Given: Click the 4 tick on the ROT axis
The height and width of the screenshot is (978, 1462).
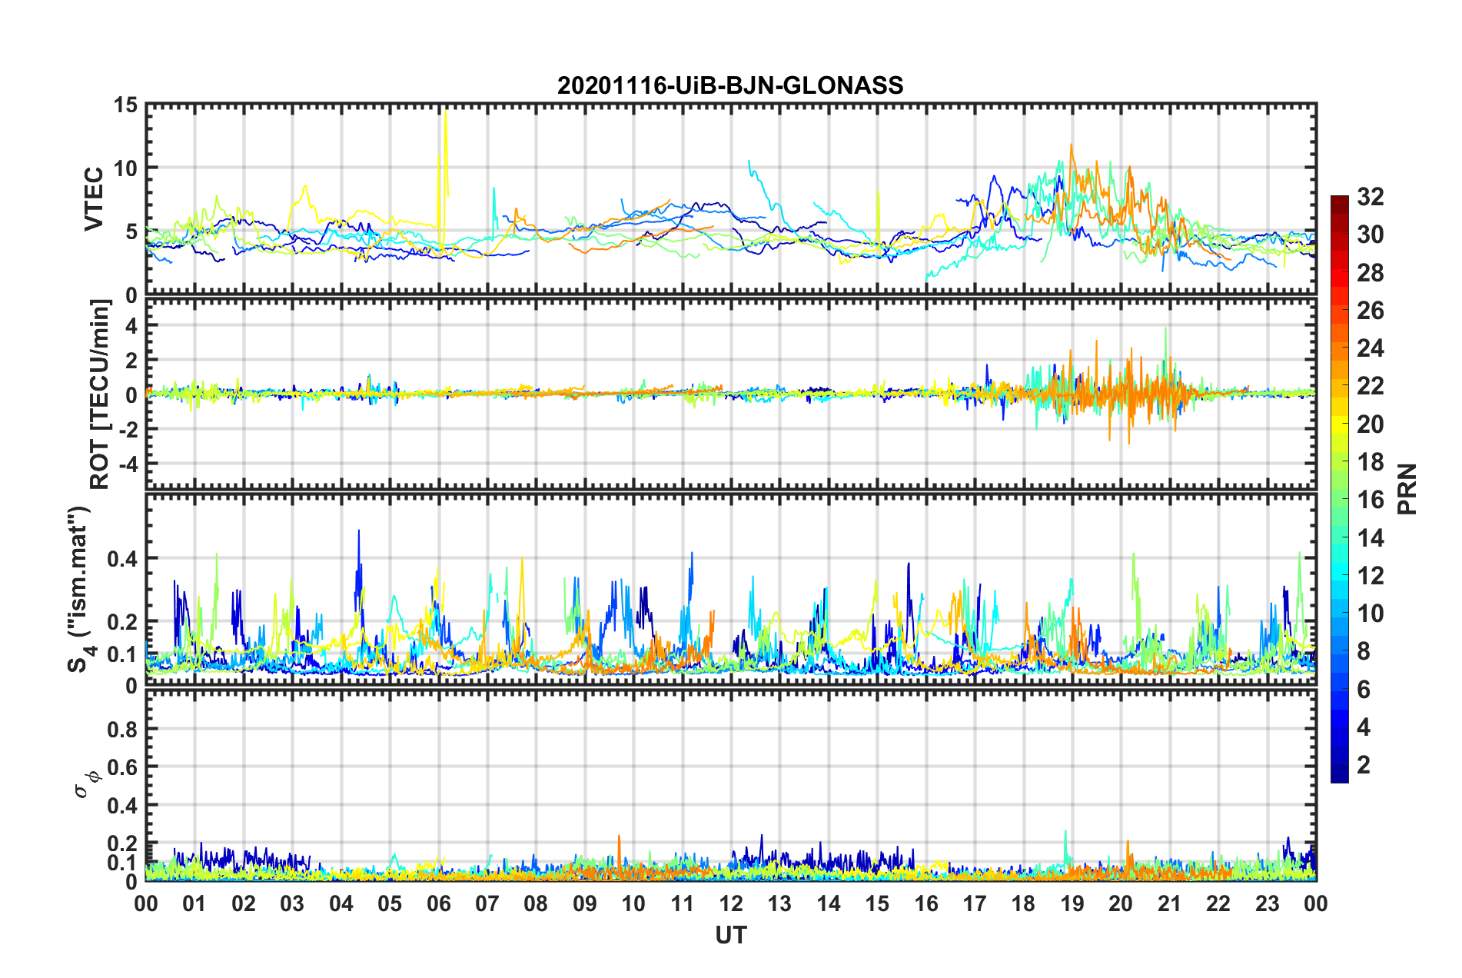Looking at the screenshot, I should 131,326.
